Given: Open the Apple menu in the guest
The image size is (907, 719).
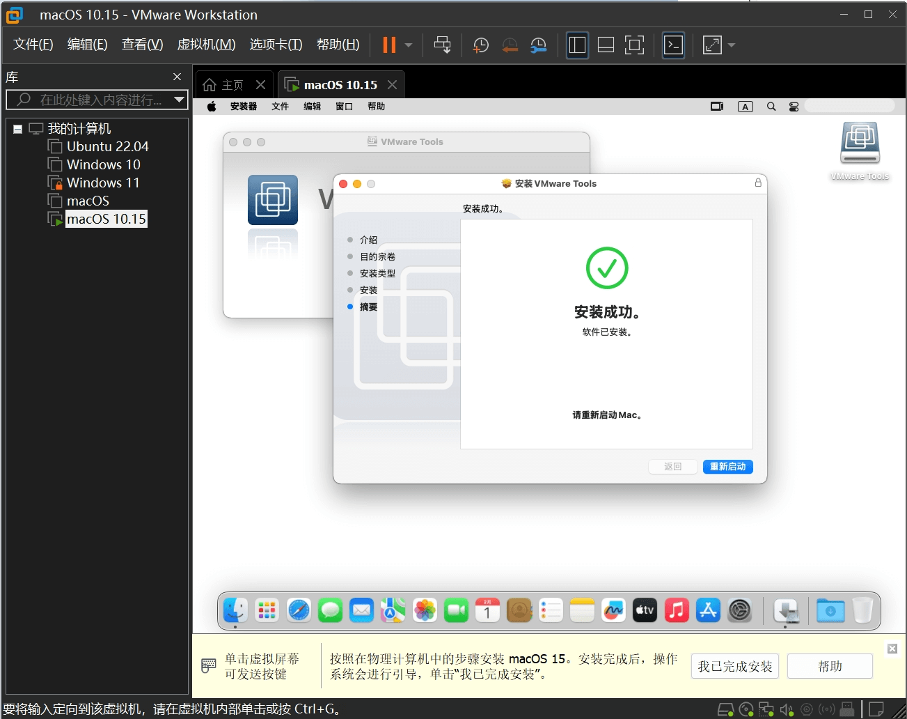Looking at the screenshot, I should (x=212, y=107).
